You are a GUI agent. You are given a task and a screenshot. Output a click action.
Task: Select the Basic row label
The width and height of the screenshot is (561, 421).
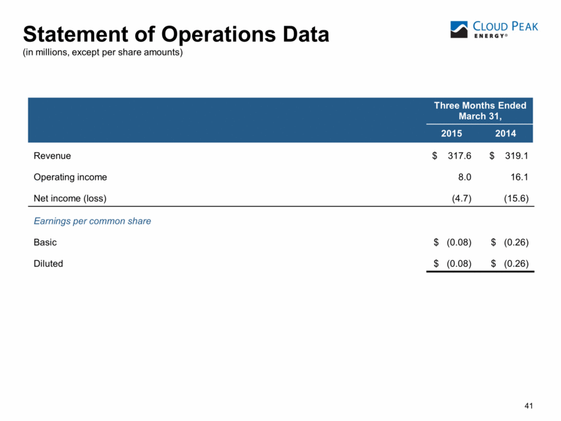coord(45,242)
